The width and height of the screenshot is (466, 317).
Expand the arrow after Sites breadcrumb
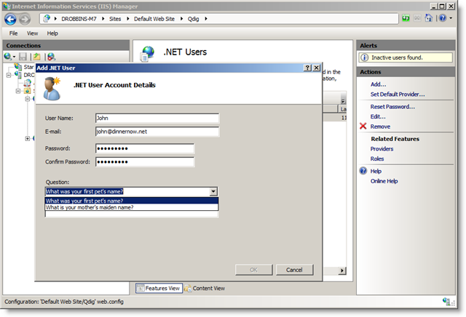click(x=128, y=19)
